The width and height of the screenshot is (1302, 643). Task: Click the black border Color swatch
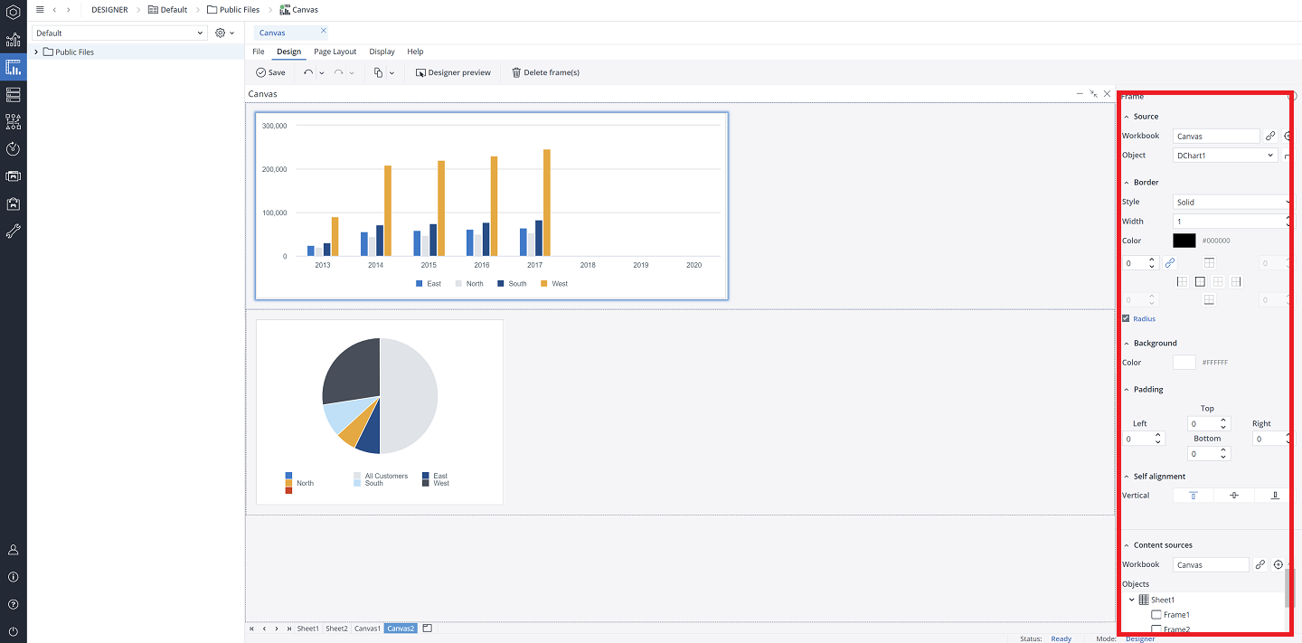pyautogui.click(x=1184, y=240)
